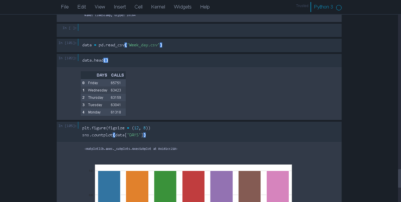
Task: Select the Wednesday row in the table
Action: click(103, 90)
